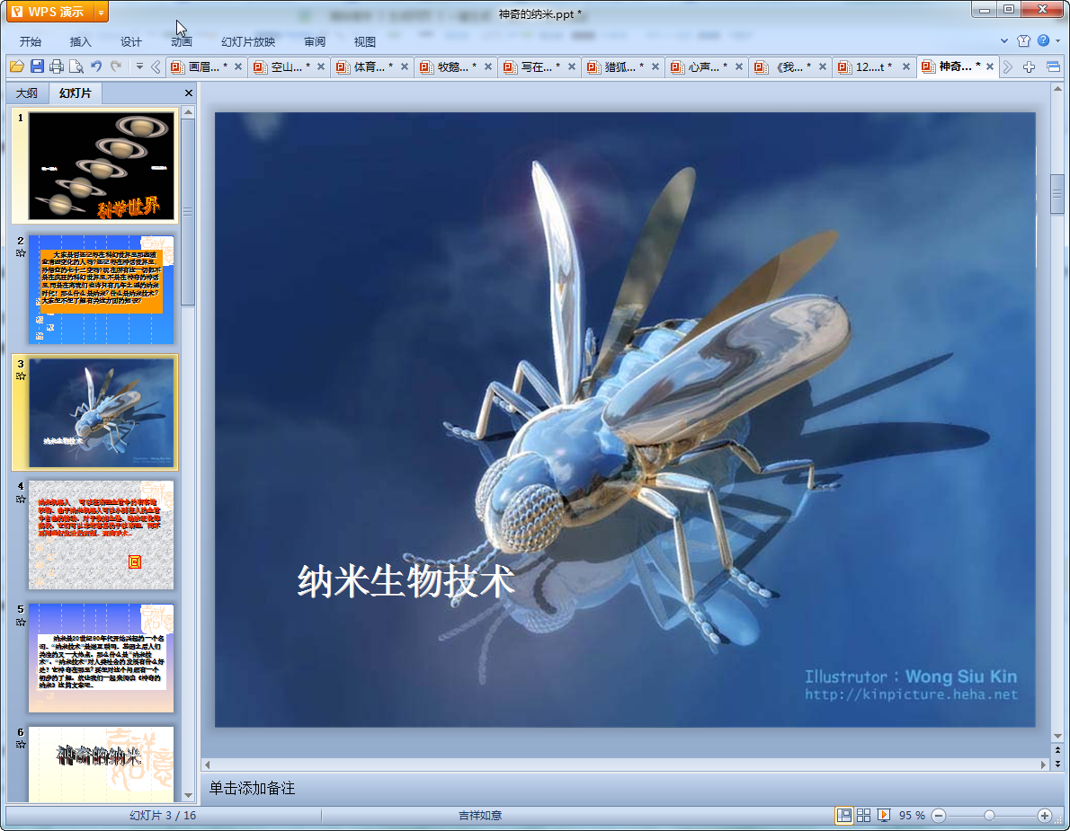Open the document tab list icon
The image size is (1070, 831).
click(1053, 66)
